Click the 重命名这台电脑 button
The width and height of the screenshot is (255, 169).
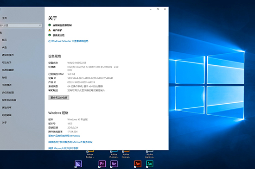59,97
